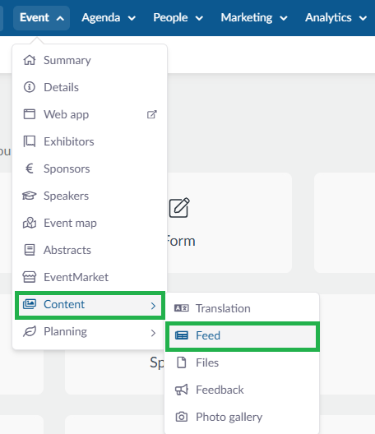Expand the Analytics dropdown chevron
The height and width of the screenshot is (434, 375).
click(x=363, y=19)
